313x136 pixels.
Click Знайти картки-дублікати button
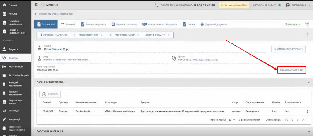coord(289,49)
